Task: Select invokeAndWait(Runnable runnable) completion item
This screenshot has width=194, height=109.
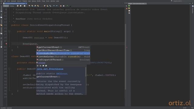Action: tap(63, 53)
